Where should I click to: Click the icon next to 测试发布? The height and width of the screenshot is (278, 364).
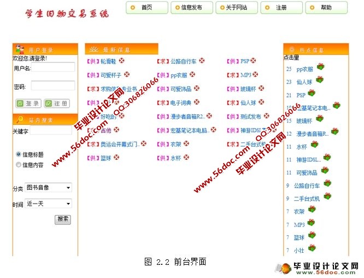click(x=267, y=115)
